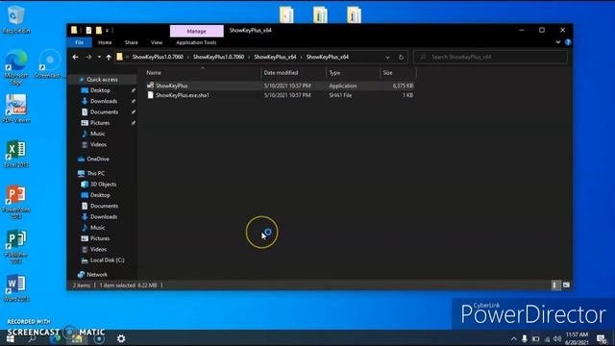Open Music under This PC
The width and height of the screenshot is (615, 346).
pyautogui.click(x=97, y=228)
